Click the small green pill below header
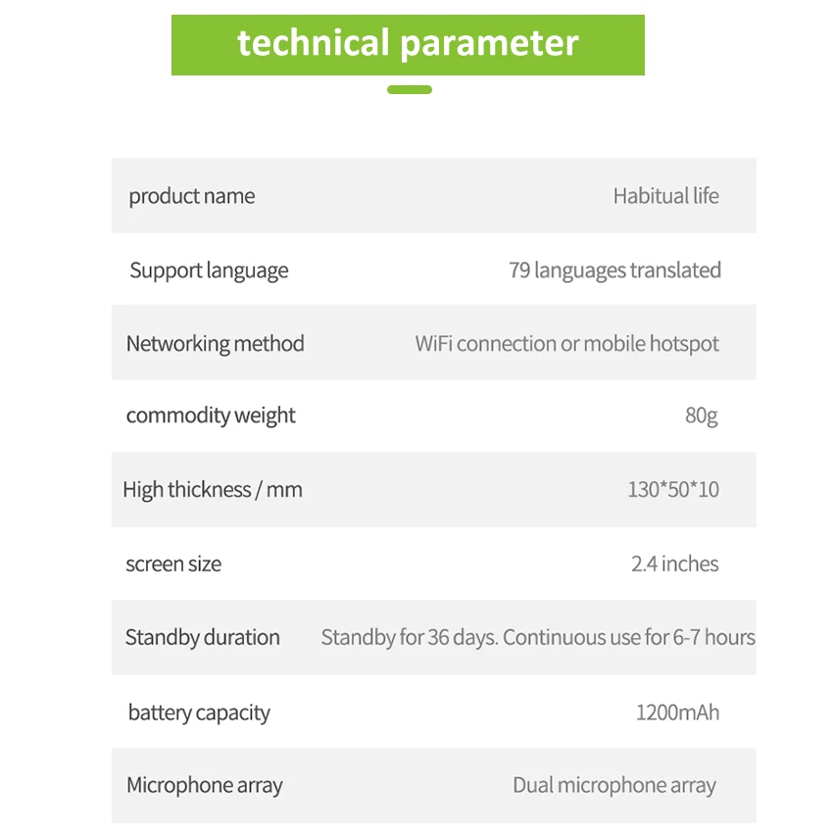This screenshot has height=833, width=833. pyautogui.click(x=409, y=89)
